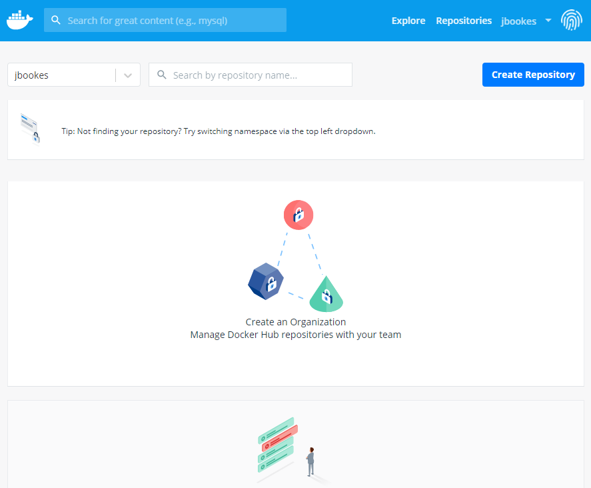Focus the 'Search for great content' field
The width and height of the screenshot is (591, 488).
(165, 20)
